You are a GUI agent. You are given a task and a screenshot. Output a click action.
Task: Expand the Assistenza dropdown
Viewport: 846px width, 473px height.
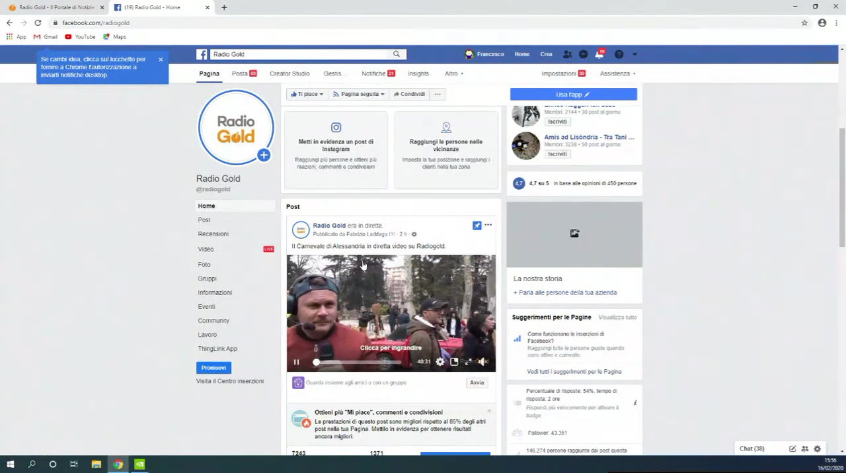[617, 73]
